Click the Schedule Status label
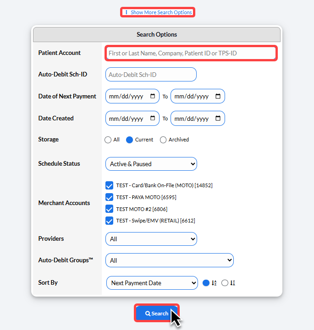 (x=59, y=163)
